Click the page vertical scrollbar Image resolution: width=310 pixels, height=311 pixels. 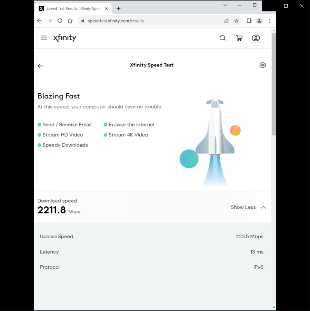[x=274, y=84]
